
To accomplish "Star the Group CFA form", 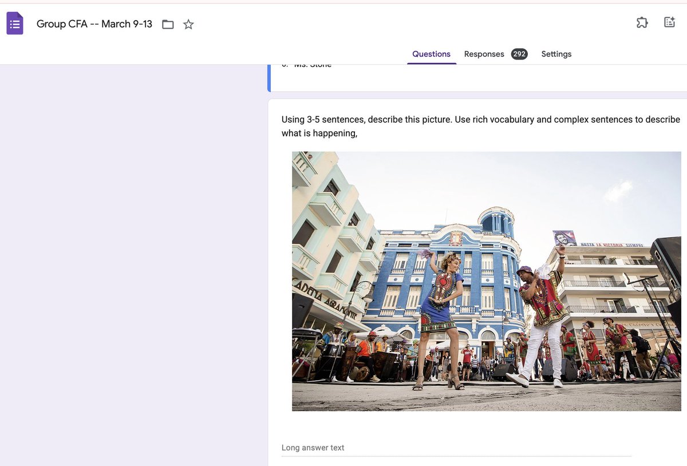I will pyautogui.click(x=188, y=24).
